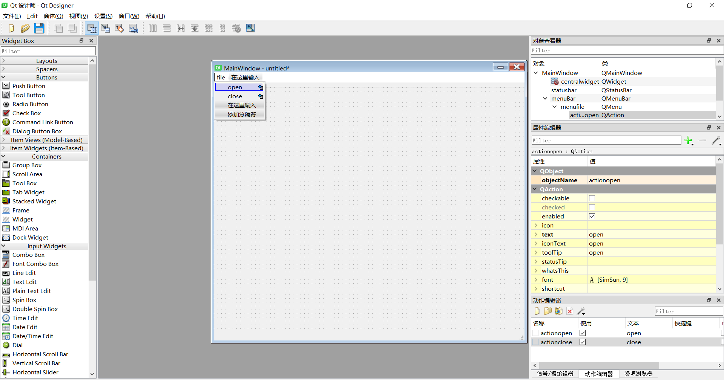
Task: Open the 文件(F) menu
Action: [12, 16]
